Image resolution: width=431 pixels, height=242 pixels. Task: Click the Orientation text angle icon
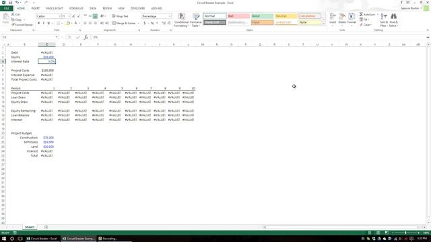pos(102,16)
